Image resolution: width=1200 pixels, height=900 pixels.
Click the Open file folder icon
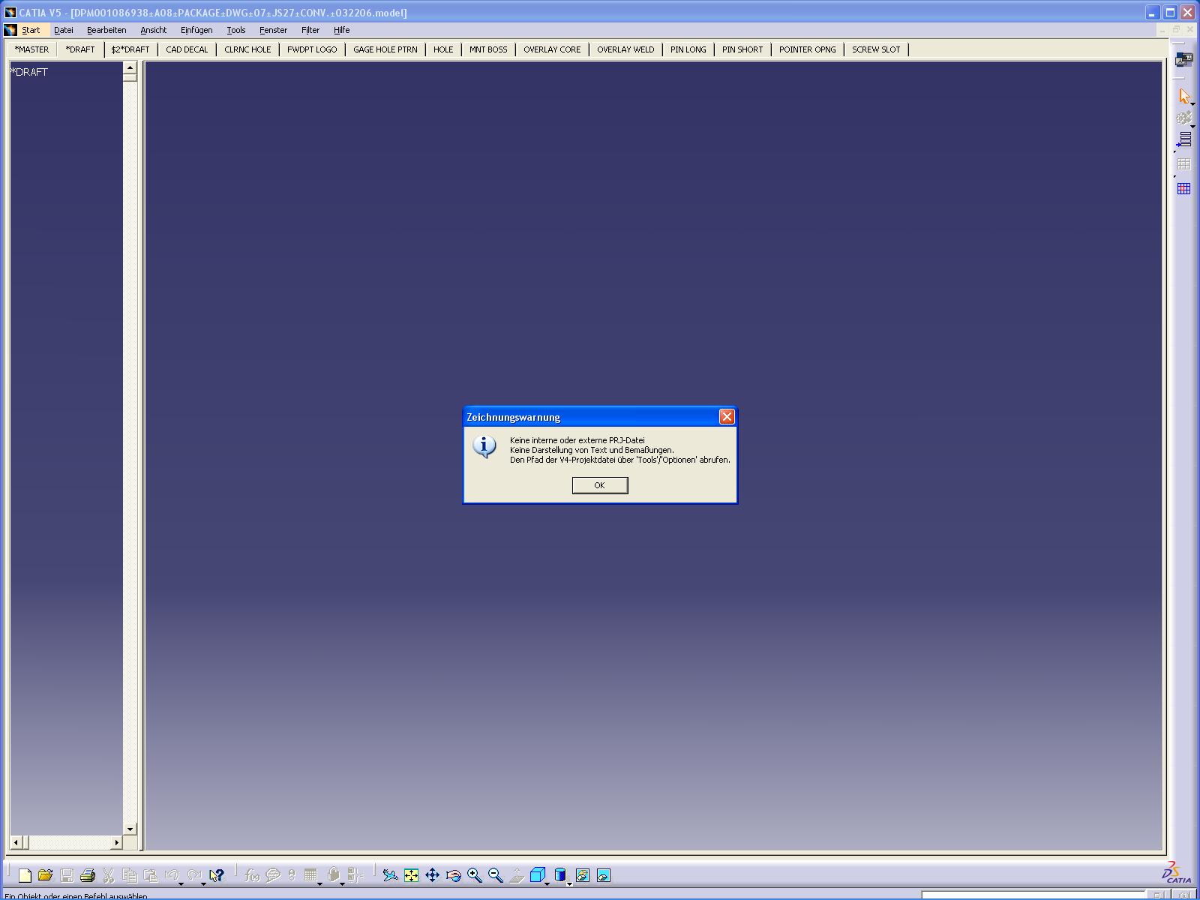point(46,875)
